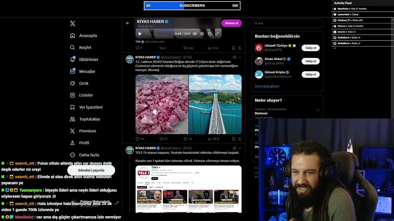
Task: Open the Bosphorus bridge image
Action: 215,104
